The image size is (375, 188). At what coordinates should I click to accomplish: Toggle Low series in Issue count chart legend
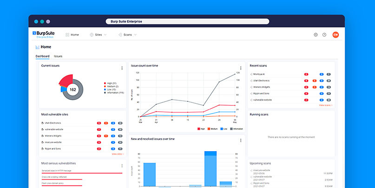[x=224, y=129]
